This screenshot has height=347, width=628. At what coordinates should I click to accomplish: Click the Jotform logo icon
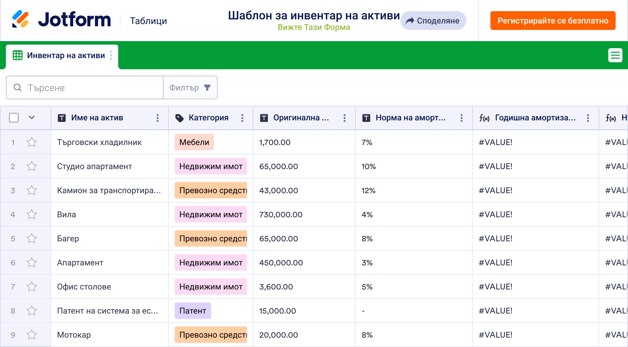pos(20,19)
